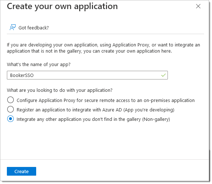Click the green validation checkmark icon

(x=164, y=75)
